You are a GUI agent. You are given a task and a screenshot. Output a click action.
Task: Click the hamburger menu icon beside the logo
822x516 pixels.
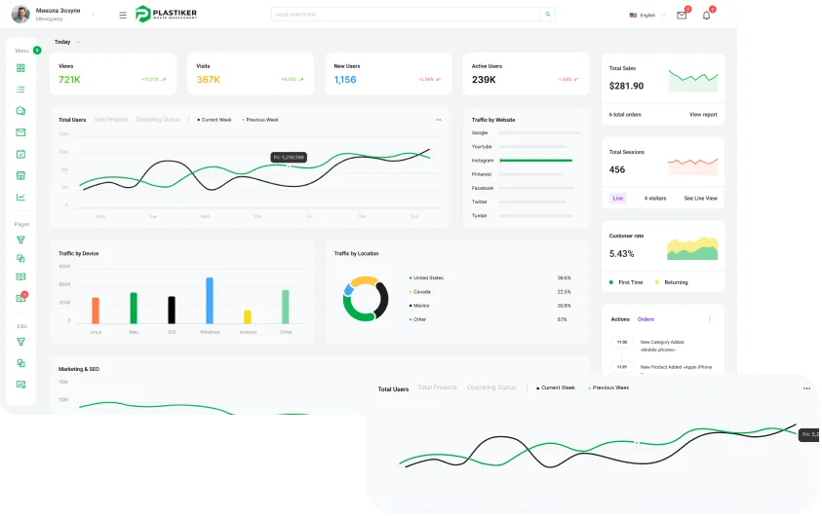(123, 15)
